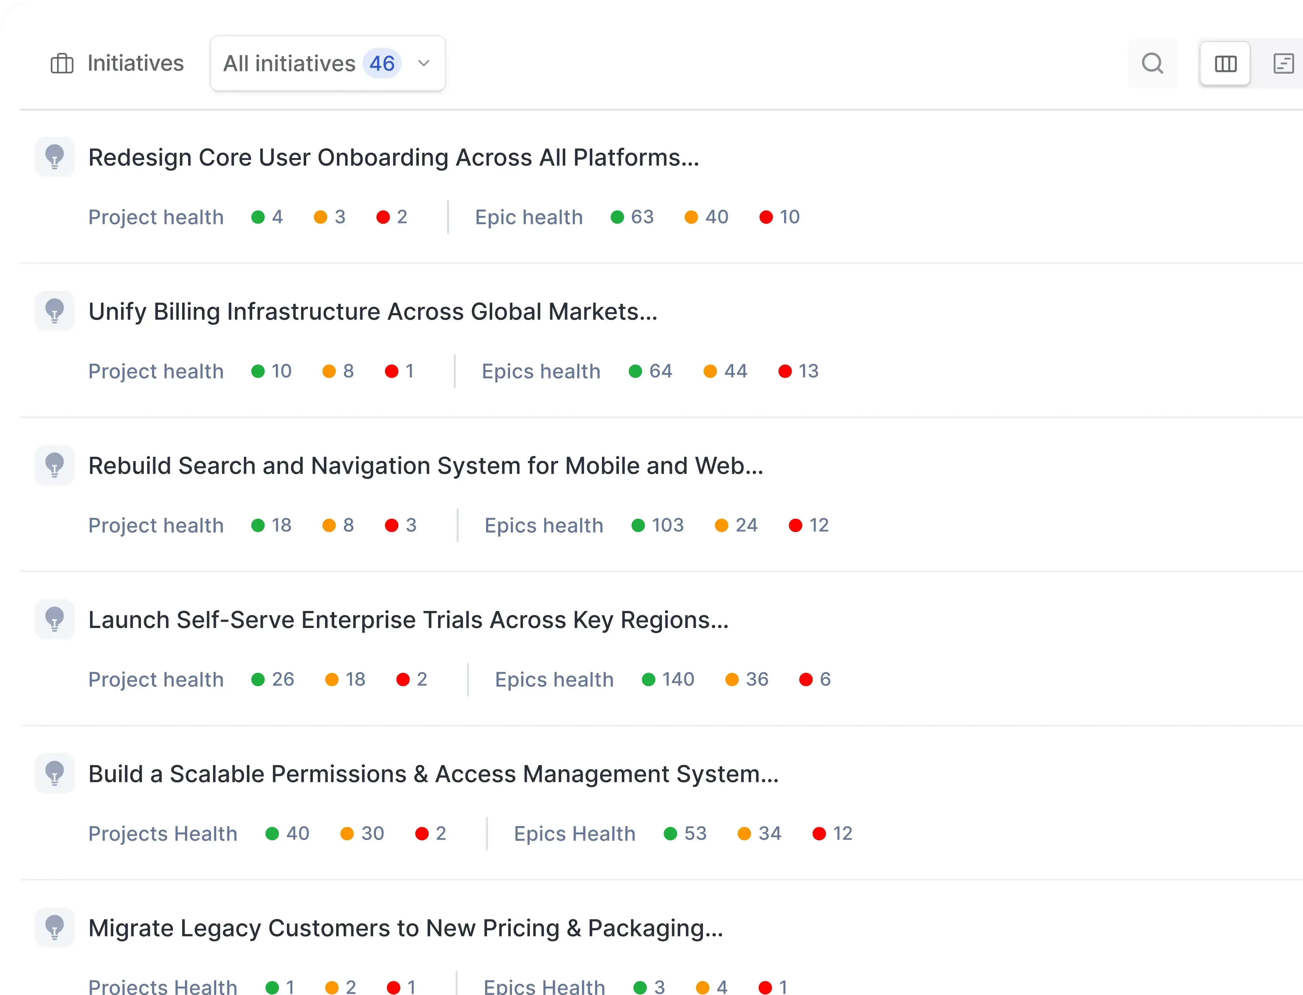Click the 46 initiatives count badge

(x=382, y=63)
